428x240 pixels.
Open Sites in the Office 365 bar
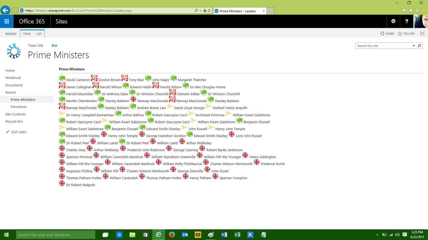click(x=61, y=21)
